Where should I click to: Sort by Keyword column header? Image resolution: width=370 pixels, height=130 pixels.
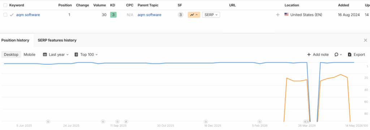click(17, 5)
